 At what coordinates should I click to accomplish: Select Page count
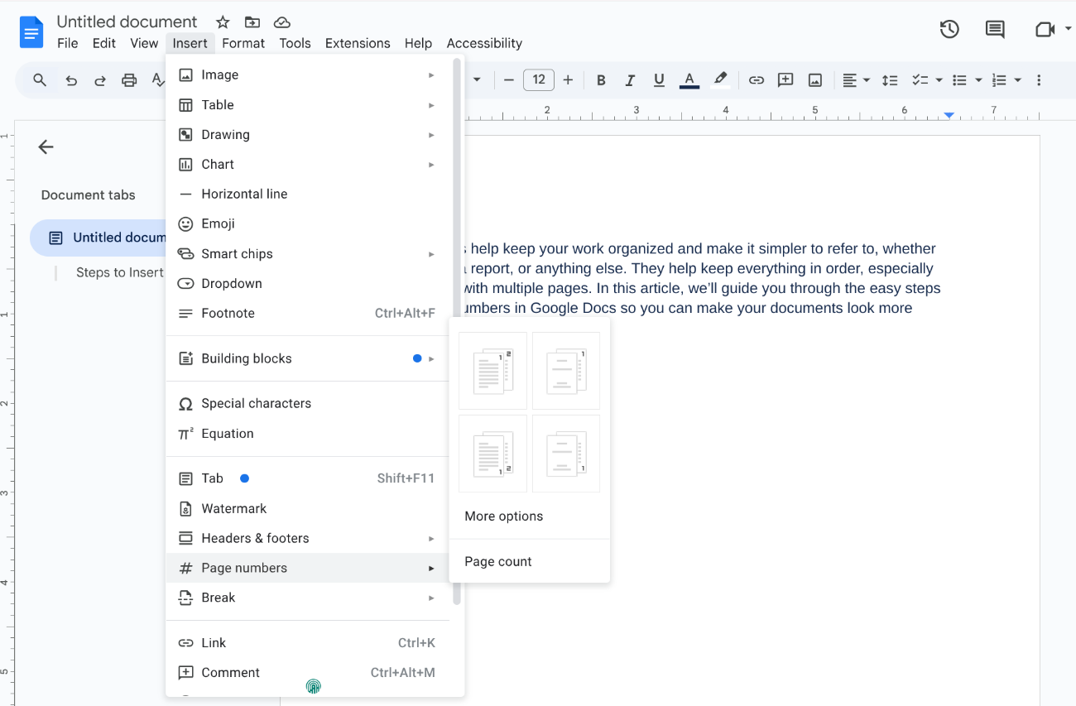[x=497, y=561]
